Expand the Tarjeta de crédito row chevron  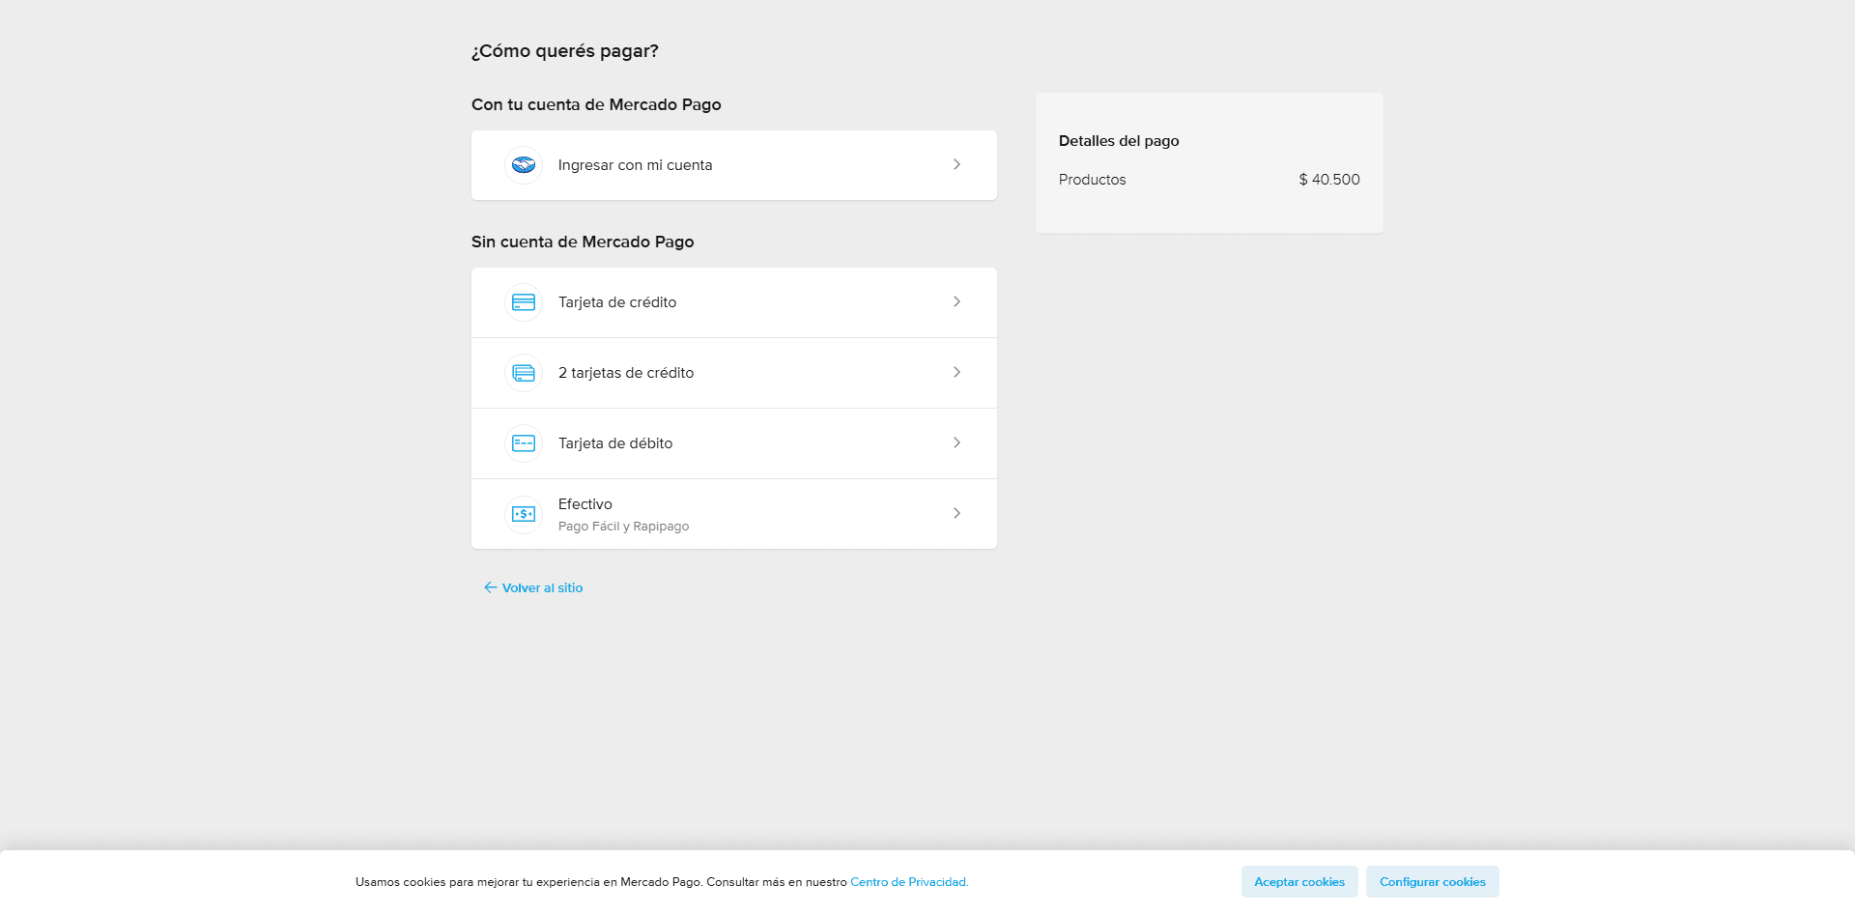tap(956, 302)
